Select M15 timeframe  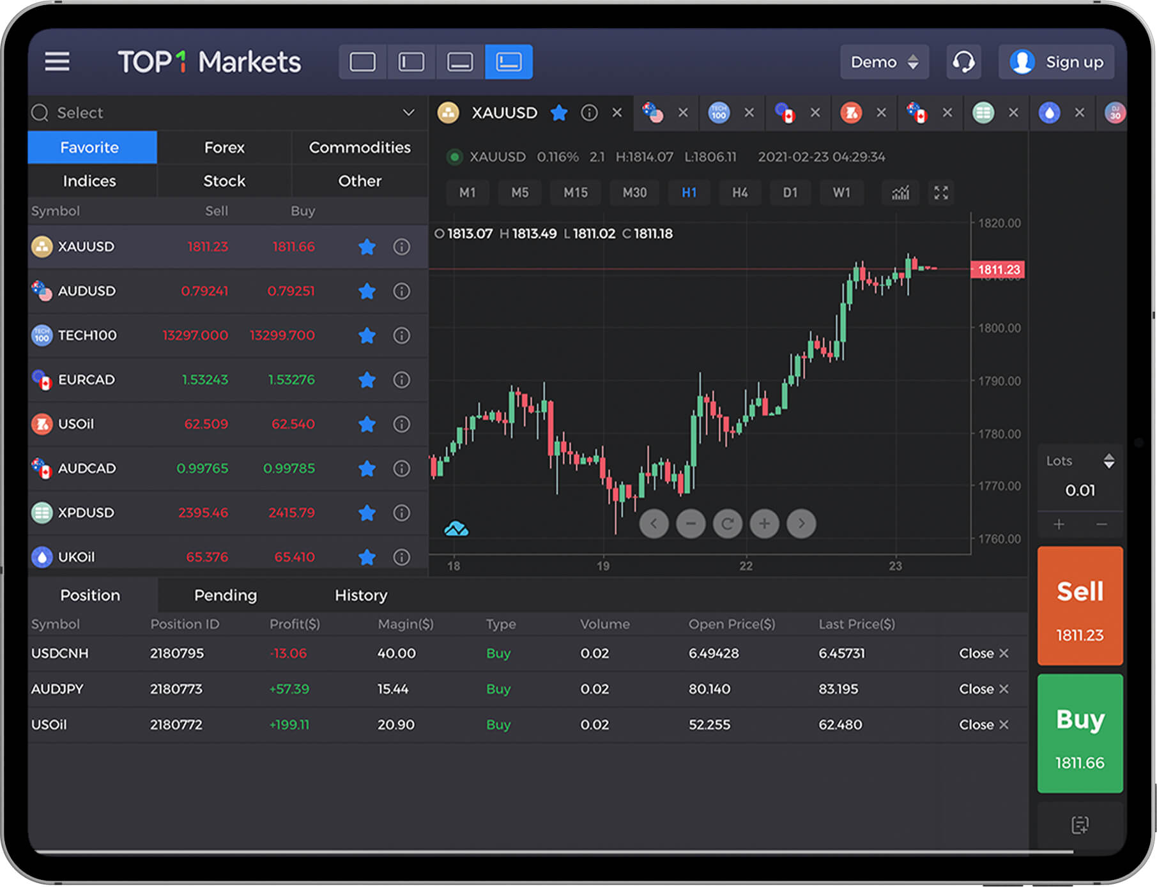point(575,193)
